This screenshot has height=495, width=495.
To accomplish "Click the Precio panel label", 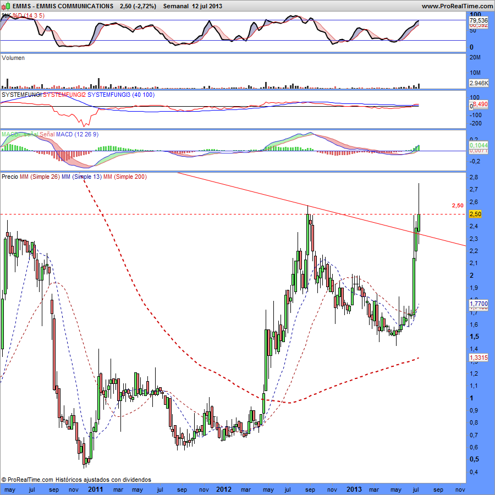I will (x=10, y=177).
